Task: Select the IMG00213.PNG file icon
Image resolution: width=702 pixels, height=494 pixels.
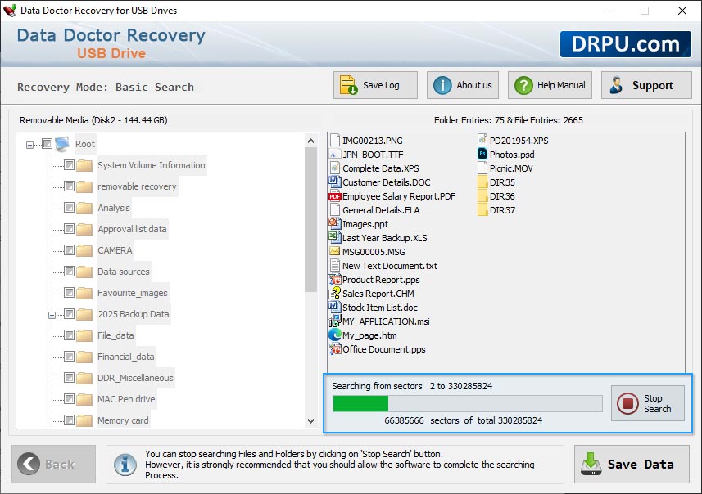Action: [x=334, y=141]
